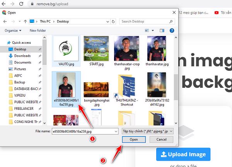Open file dialog Help icon

click(x=172, y=30)
